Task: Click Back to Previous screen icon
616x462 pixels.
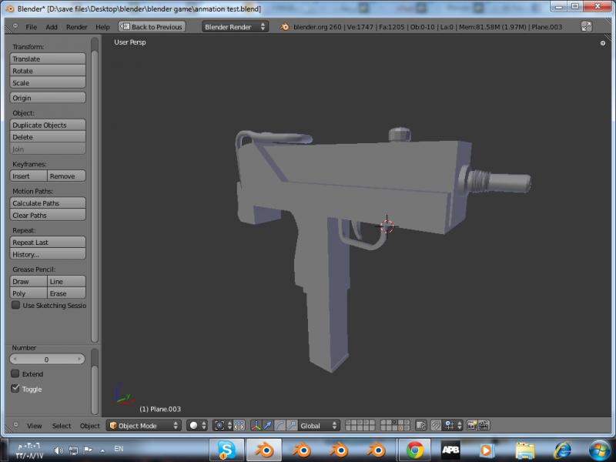Action: tap(125, 27)
